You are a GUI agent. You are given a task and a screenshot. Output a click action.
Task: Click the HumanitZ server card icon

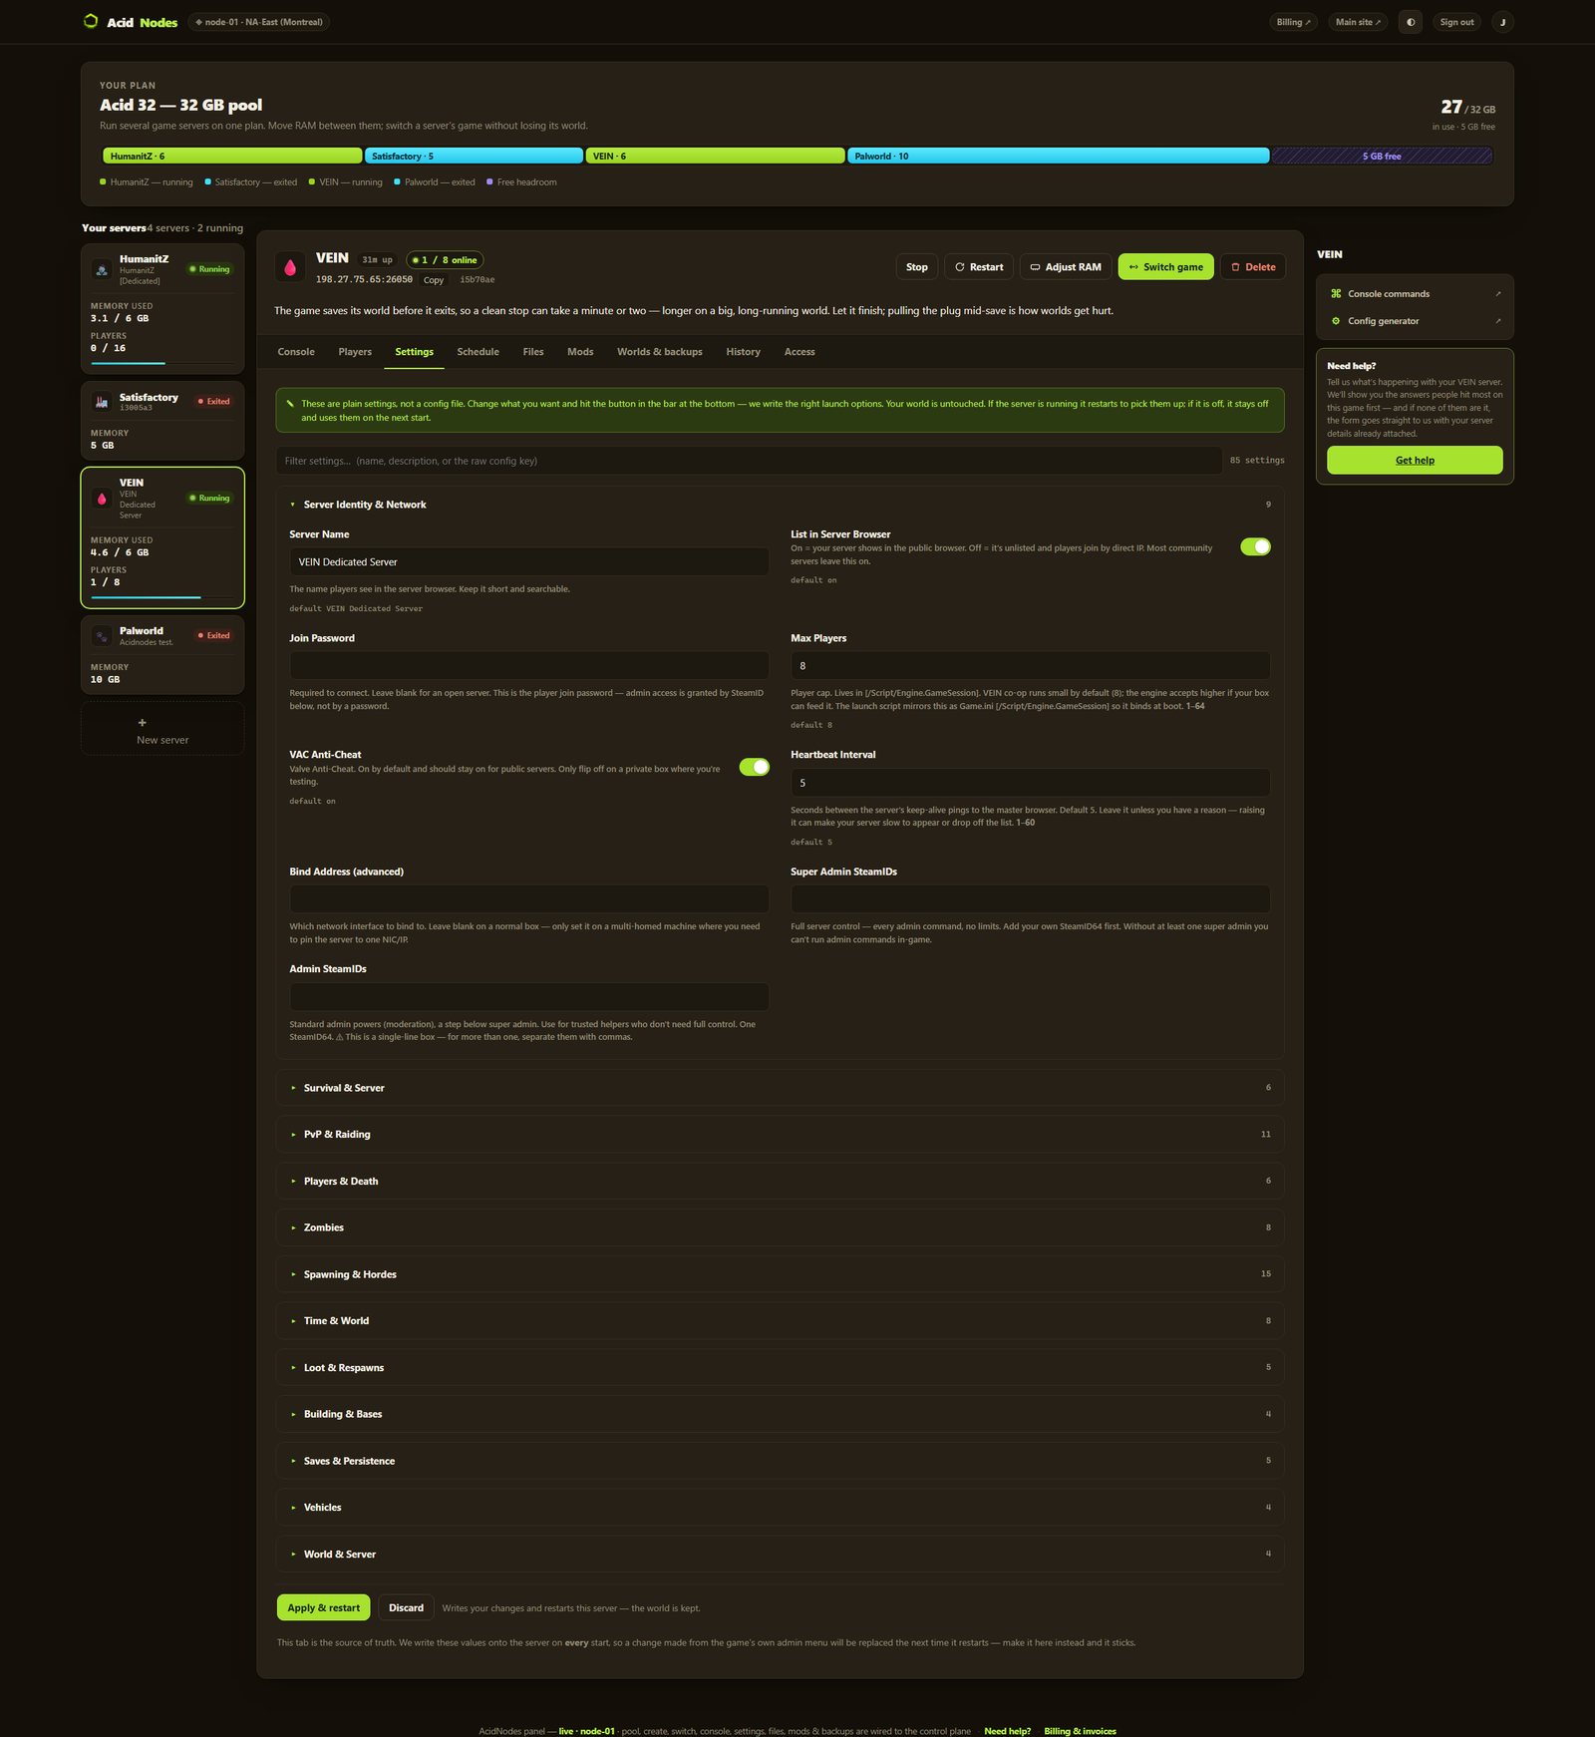[102, 269]
